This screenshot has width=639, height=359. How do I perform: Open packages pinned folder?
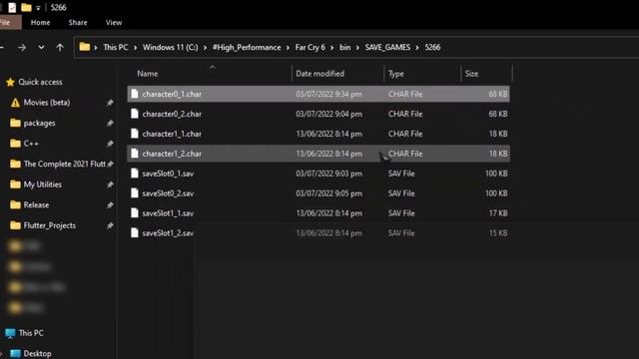click(x=39, y=123)
